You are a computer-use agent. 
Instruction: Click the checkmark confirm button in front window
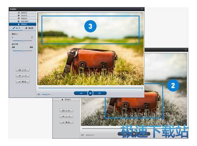pyautogui.click(x=22, y=81)
